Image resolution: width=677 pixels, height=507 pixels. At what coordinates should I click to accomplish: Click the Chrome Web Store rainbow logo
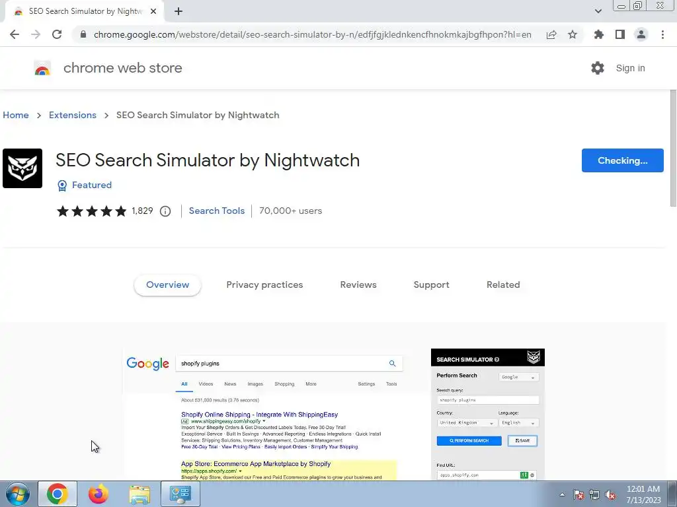click(42, 68)
